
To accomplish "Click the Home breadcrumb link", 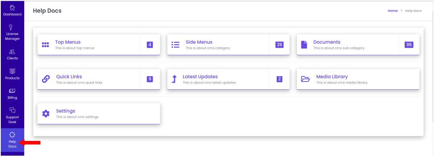I will coord(392,11).
